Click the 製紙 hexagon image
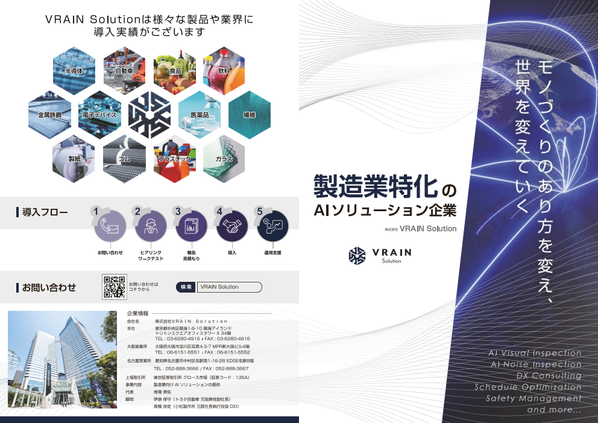The width and height of the screenshot is (598, 423). 74,159
